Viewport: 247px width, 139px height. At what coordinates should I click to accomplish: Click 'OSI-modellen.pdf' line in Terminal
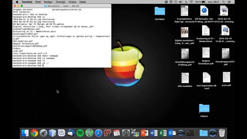pos(23,41)
